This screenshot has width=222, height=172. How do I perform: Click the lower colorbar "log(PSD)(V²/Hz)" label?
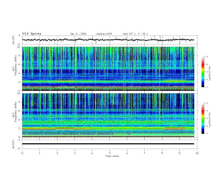point(210,119)
